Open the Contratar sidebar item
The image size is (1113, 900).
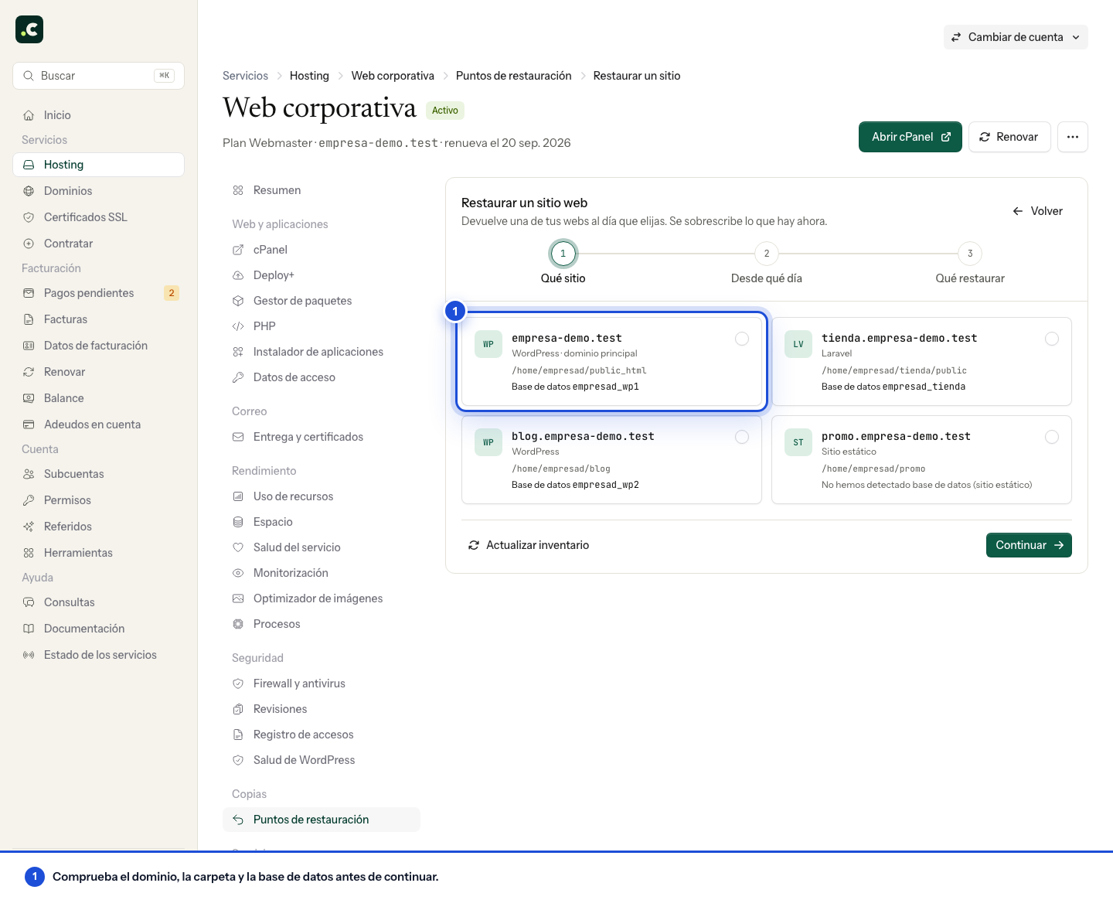click(98, 244)
